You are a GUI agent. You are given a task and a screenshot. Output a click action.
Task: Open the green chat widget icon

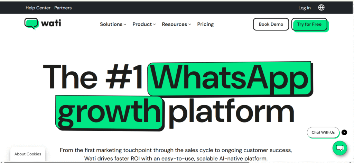(339, 148)
